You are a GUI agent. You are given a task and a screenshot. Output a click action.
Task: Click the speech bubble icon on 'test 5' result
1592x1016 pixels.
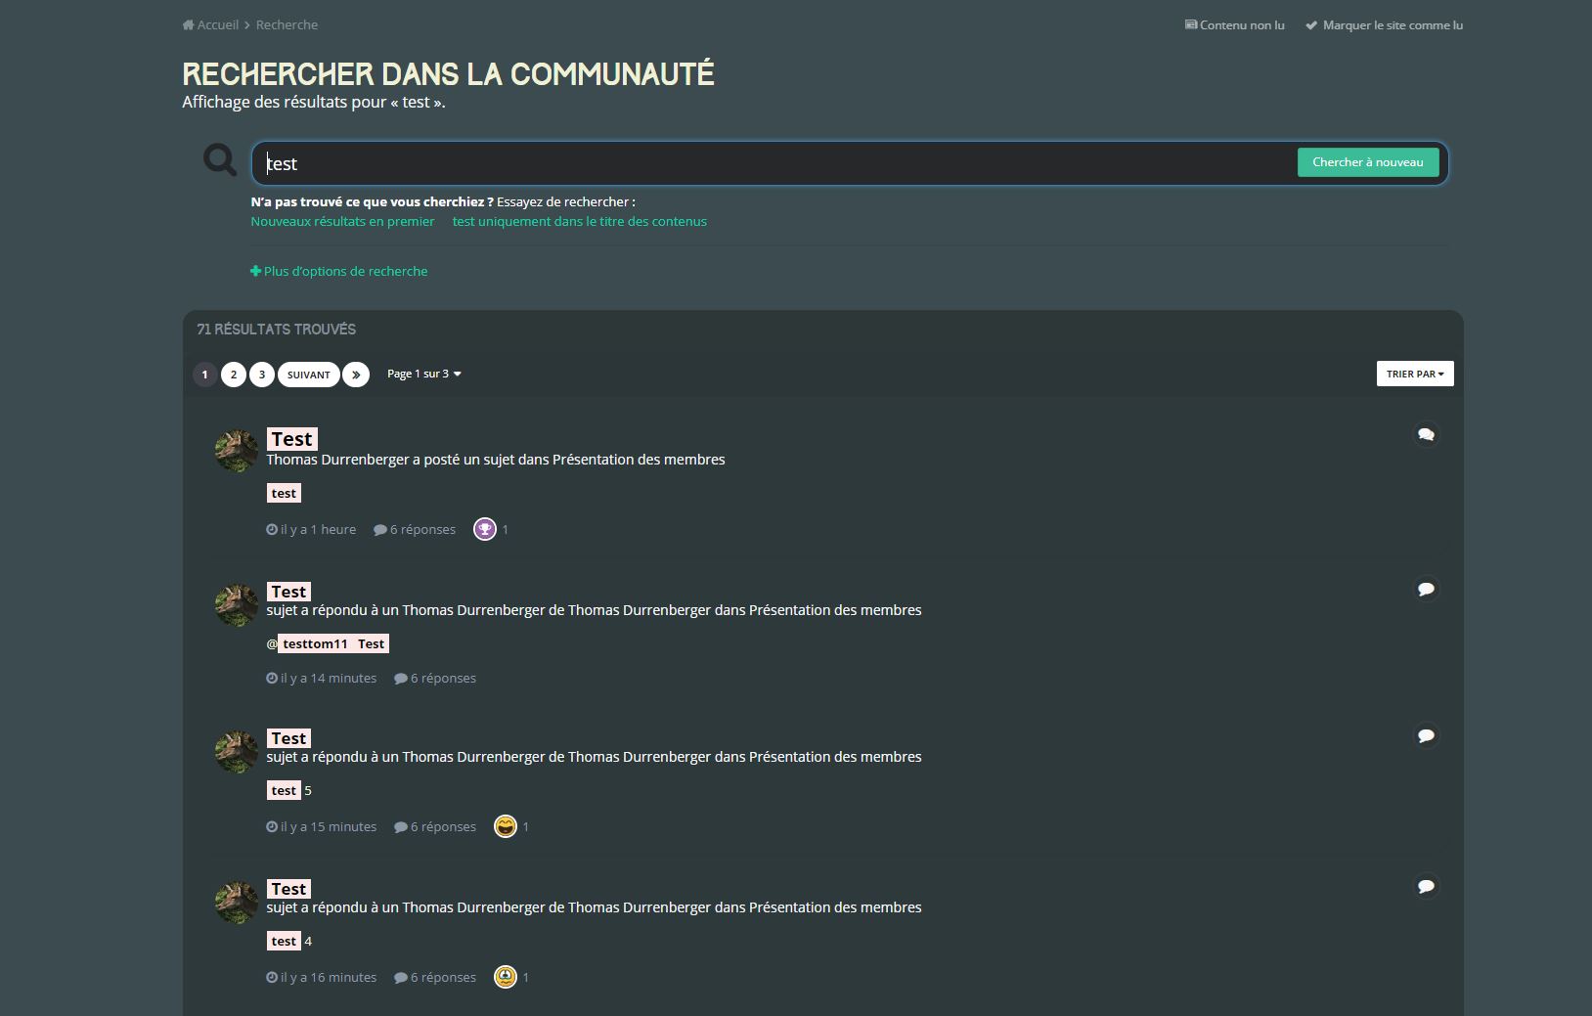tap(1426, 736)
